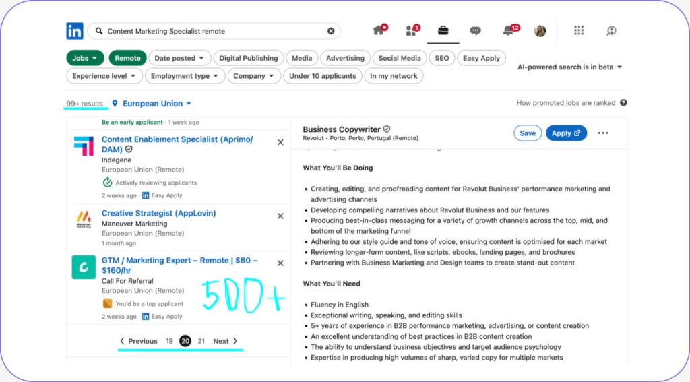Toggle the Social Media filter
The image size is (690, 382).
pyautogui.click(x=400, y=58)
